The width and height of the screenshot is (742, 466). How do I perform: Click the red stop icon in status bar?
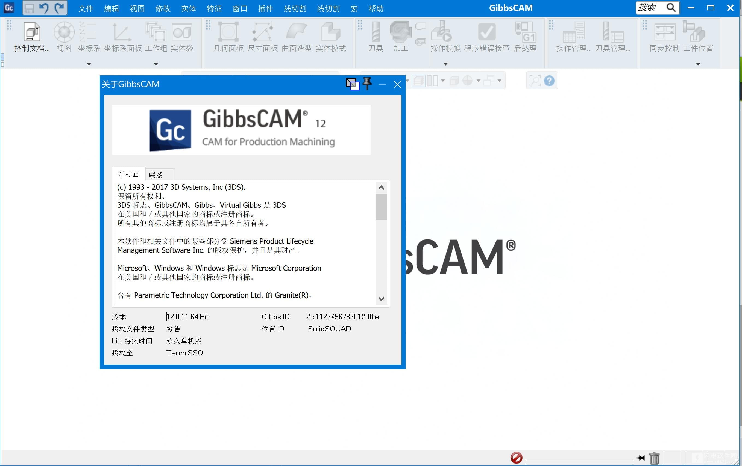pos(516,458)
